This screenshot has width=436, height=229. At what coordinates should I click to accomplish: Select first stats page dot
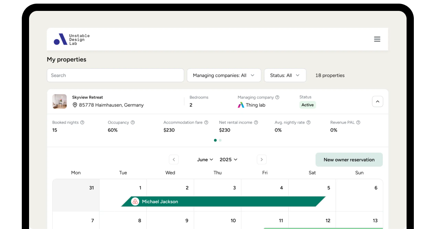[215, 140]
